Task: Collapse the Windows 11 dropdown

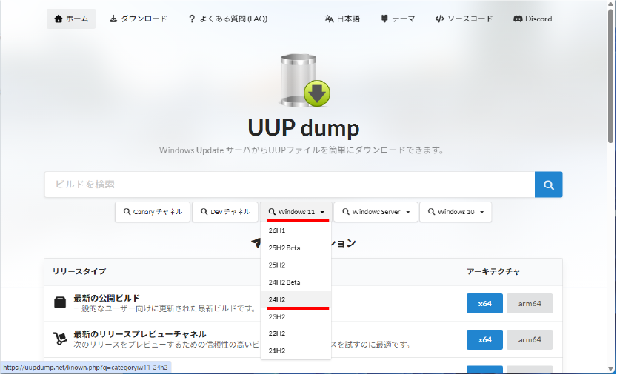Action: pyautogui.click(x=296, y=212)
